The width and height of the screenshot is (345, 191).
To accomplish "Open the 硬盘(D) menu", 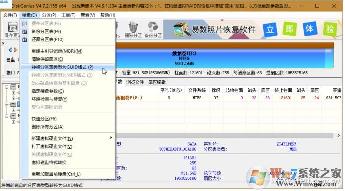I will pyautogui.click(x=29, y=15).
